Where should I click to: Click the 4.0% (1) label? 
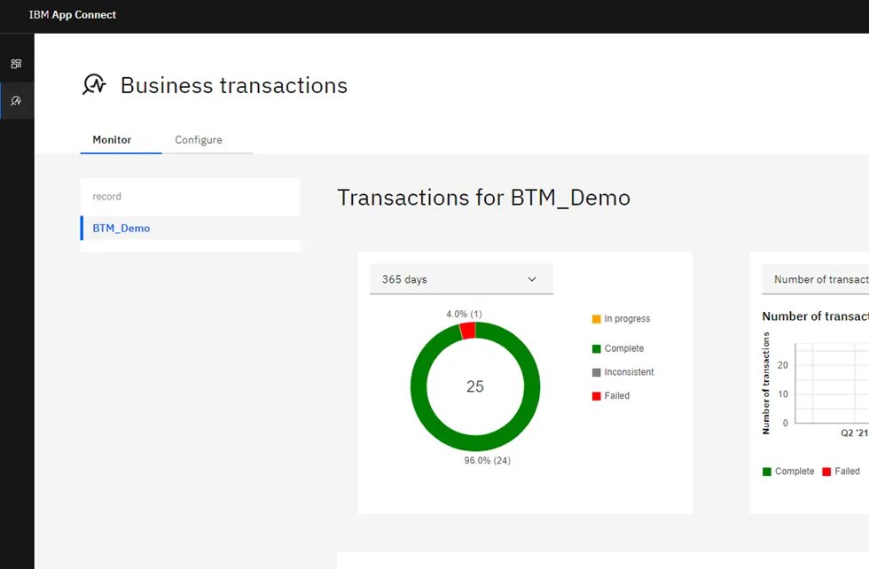(x=465, y=314)
